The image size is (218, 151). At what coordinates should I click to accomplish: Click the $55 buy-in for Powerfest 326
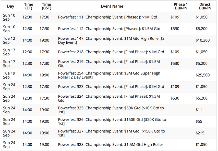click(199, 122)
